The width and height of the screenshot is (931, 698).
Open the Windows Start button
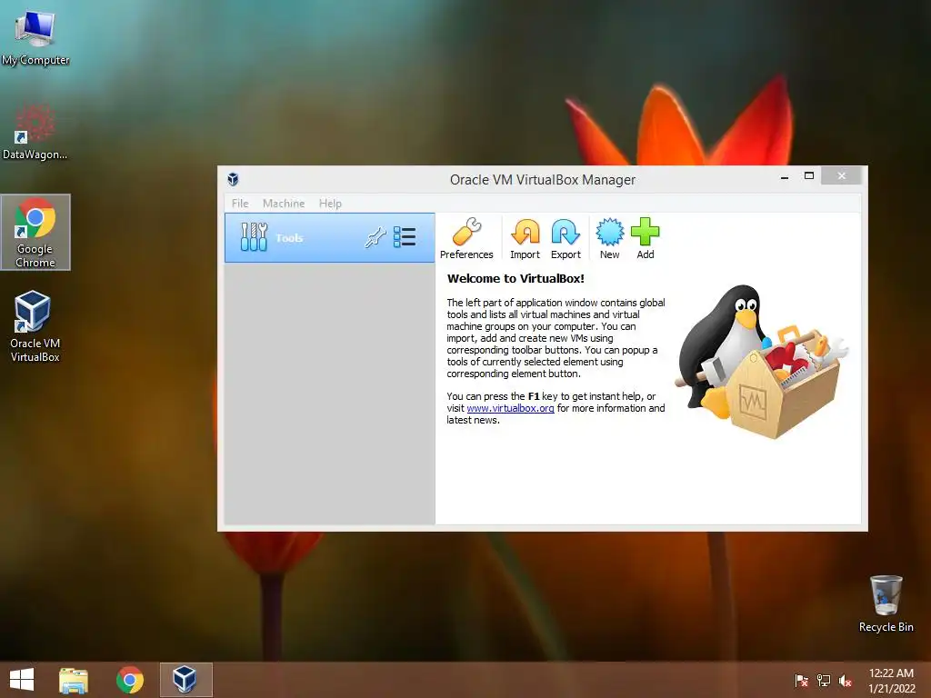(x=22, y=680)
